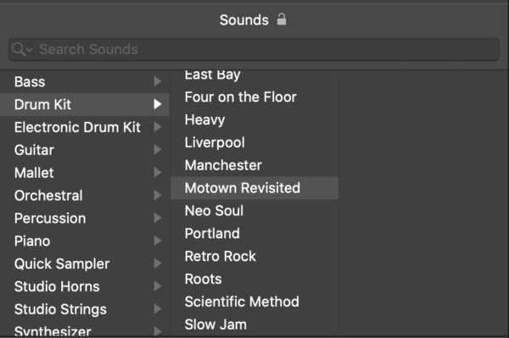This screenshot has width=509, height=338.
Task: Select the Studio Horns category
Action: [x=84, y=286]
